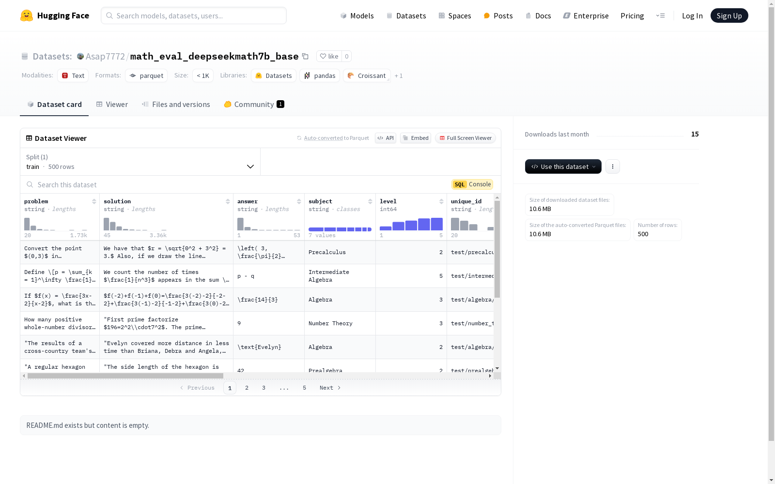Click the Hugging Face logo icon
The width and height of the screenshot is (775, 484).
point(27,15)
